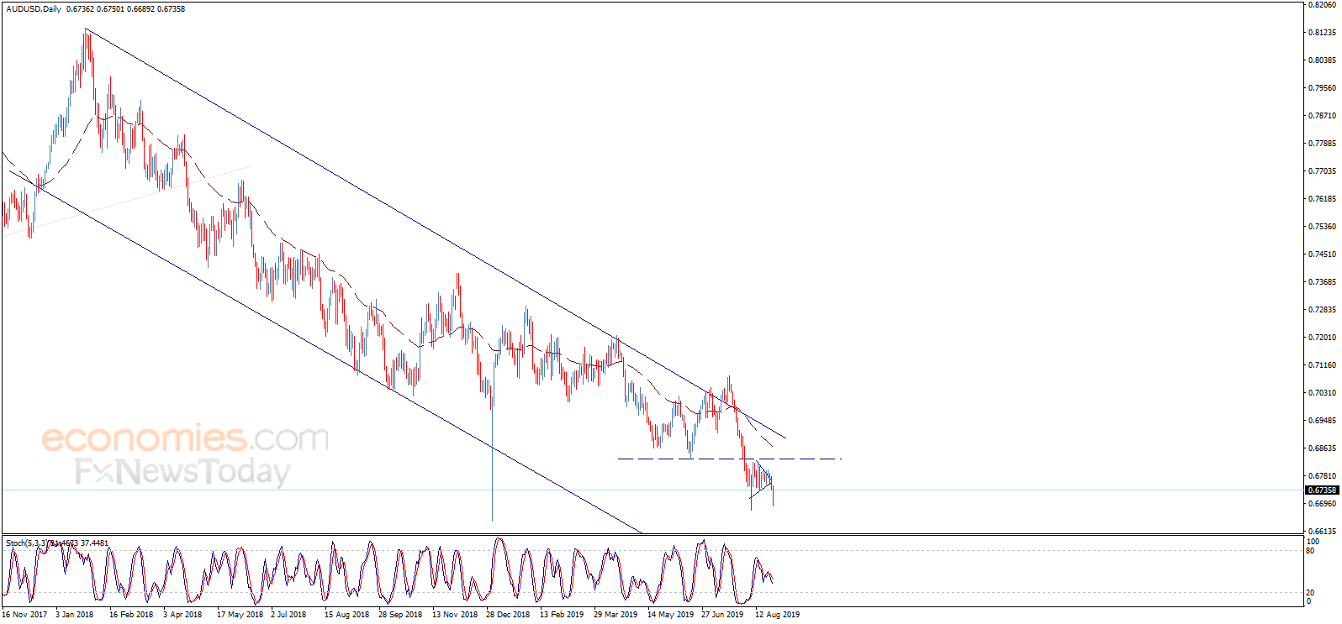The height and width of the screenshot is (624, 1342).
Task: Click the 0.73685 price axis label
Action: point(1322,282)
